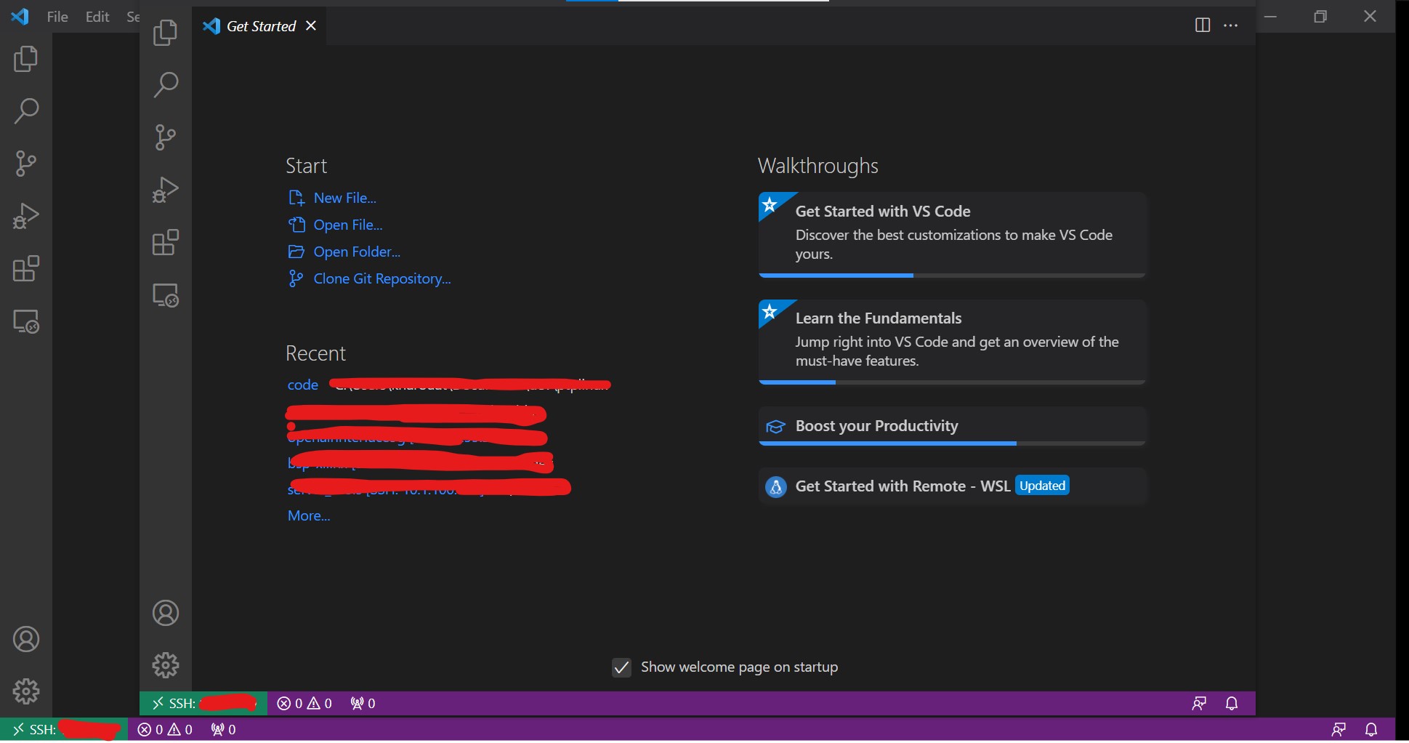Screen dimensions: 1409x743
Task: Click the New File link
Action: (x=344, y=197)
